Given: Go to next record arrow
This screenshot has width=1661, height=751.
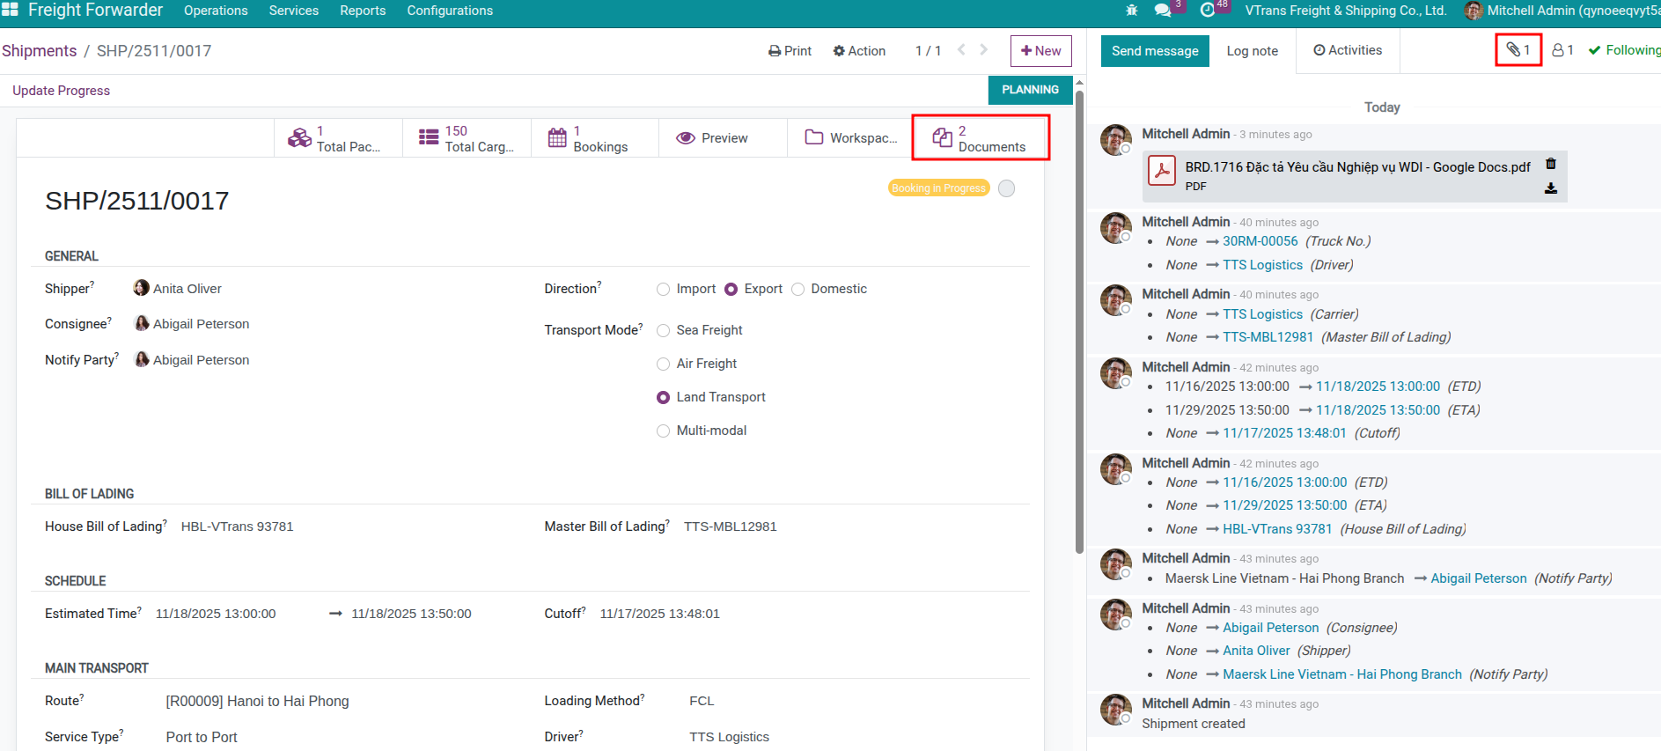Looking at the screenshot, I should pyautogui.click(x=984, y=50).
